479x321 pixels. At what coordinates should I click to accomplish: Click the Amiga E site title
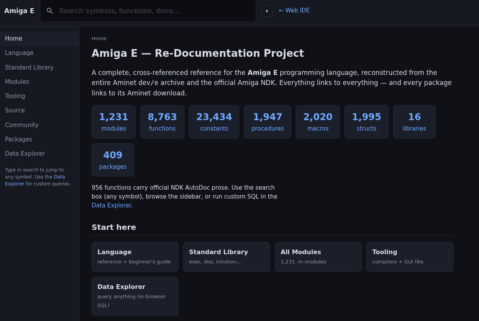click(x=19, y=11)
